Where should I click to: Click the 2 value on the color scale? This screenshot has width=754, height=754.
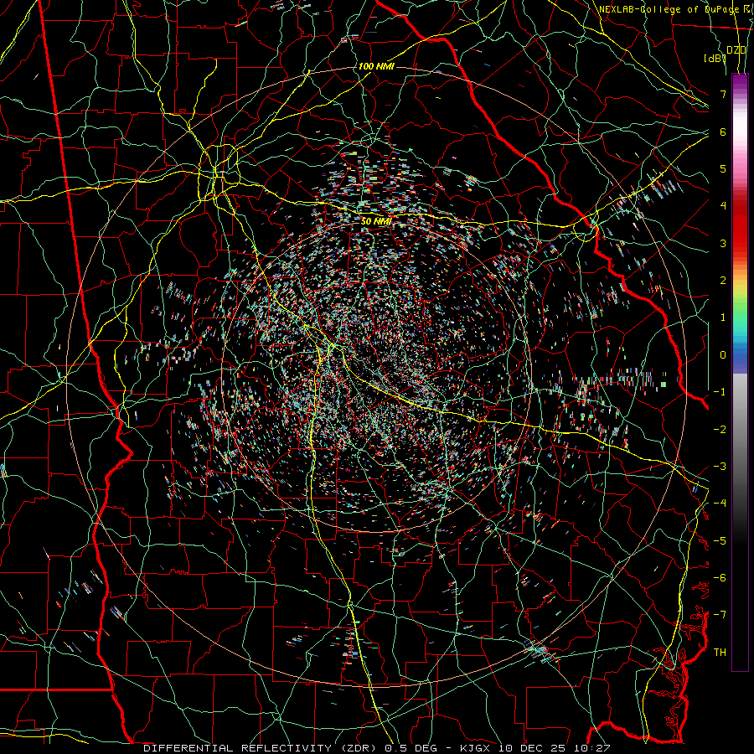[723, 281]
